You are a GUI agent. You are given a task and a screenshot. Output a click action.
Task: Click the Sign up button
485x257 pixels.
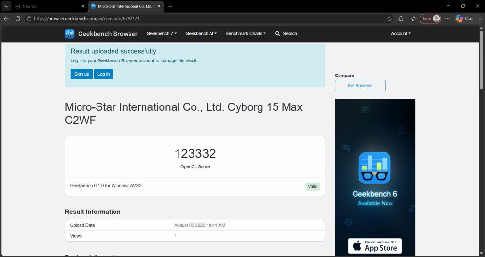(81, 74)
